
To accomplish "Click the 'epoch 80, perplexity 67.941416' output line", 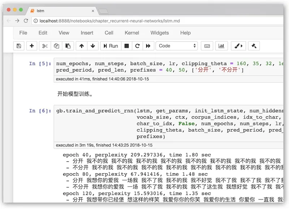I will pyautogui.click(x=135, y=174).
